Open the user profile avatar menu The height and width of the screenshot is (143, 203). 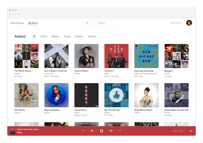coord(189,23)
